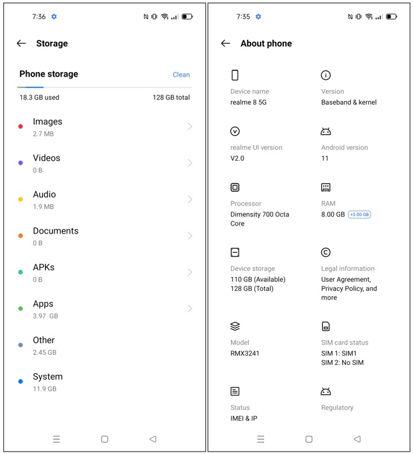Viewport: 413px width, 454px height.
Task: Tap the RAM memory icon
Action: [x=326, y=187]
